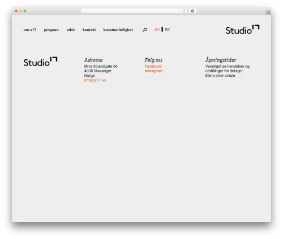
Task: Click the Åpningstider heading
Action: pos(221,60)
